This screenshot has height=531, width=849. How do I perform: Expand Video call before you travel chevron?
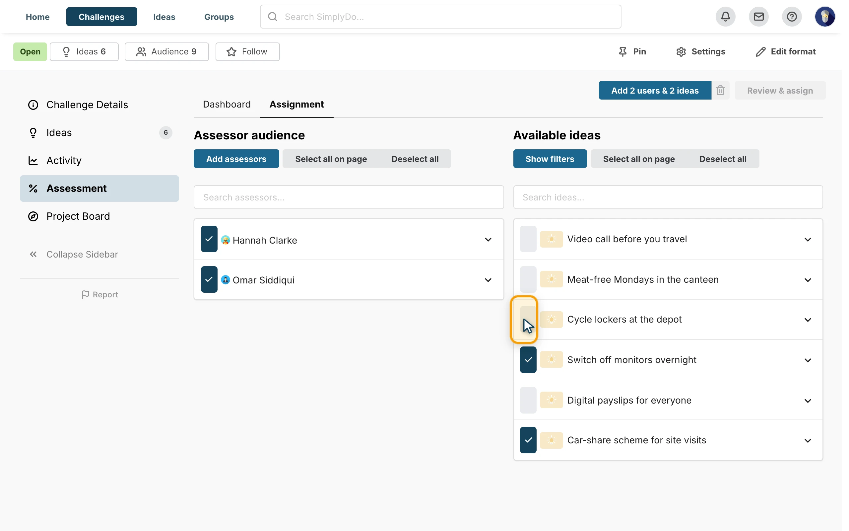click(808, 240)
